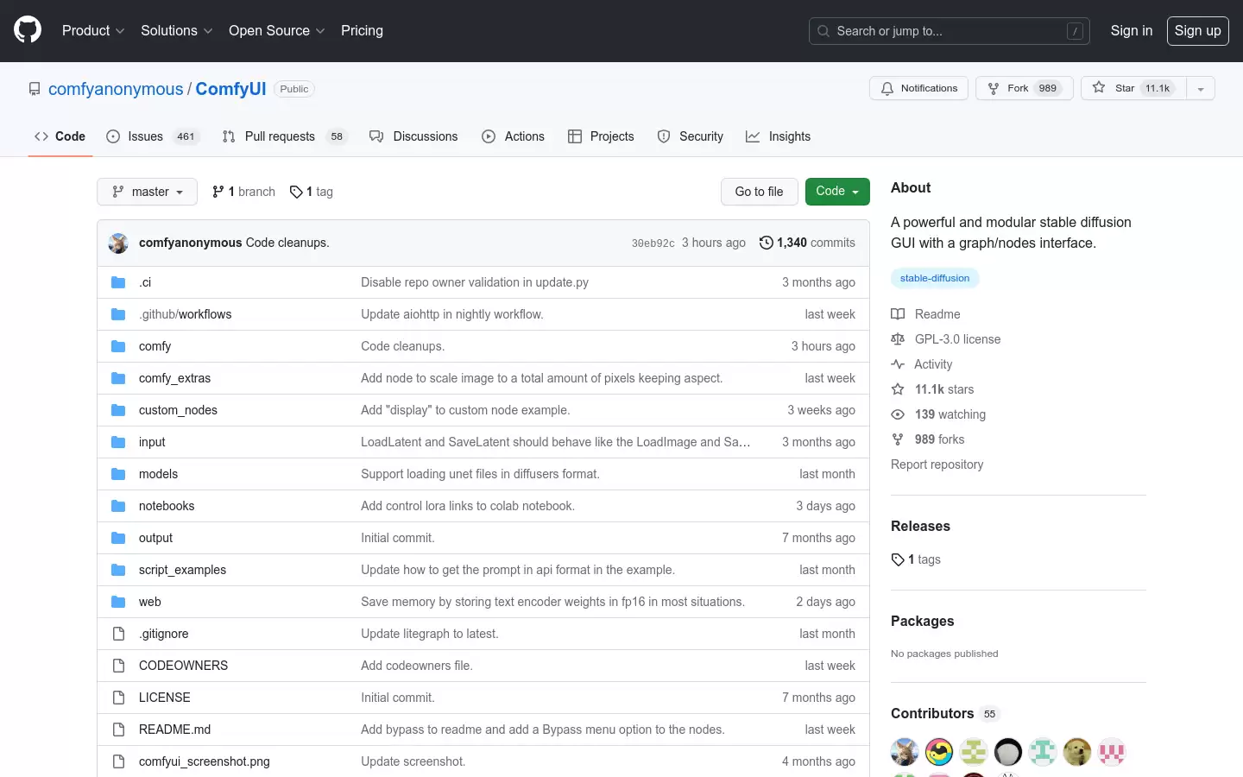Open the Pricing page link

(x=362, y=30)
